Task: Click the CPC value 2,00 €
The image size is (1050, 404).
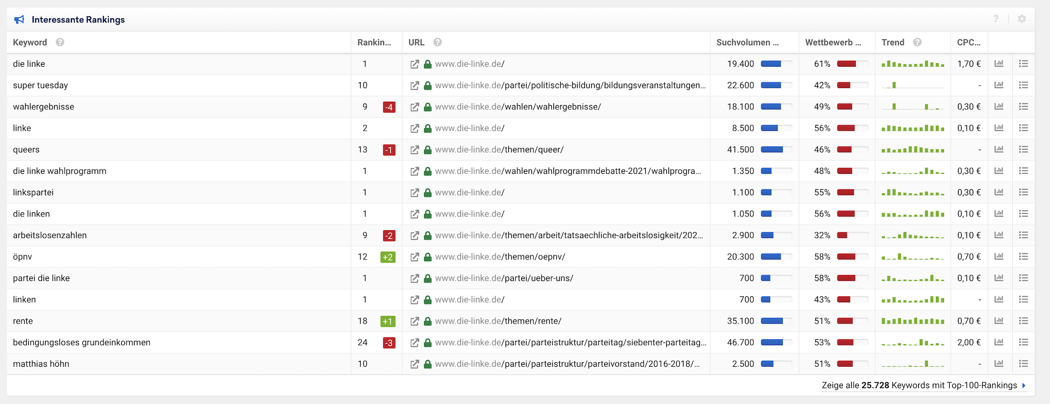Action: [x=969, y=342]
